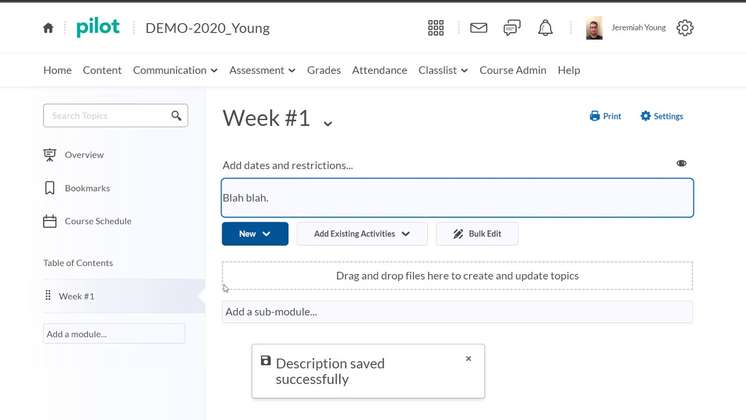Click Table of Contents heading
Viewport: 746px width, 420px height.
point(78,262)
